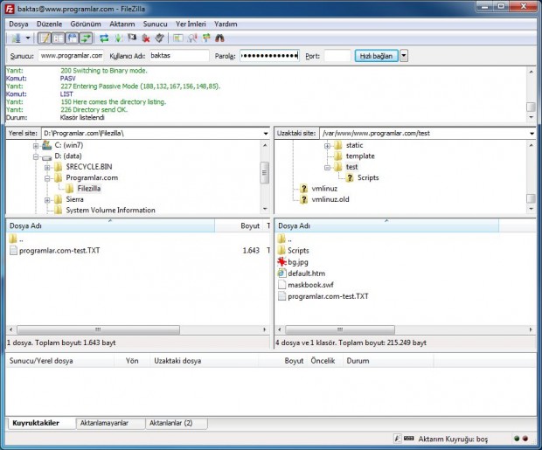This screenshot has height=450, width=542.
Task: Open the Site Manager dropdown arrow
Action: (28, 38)
